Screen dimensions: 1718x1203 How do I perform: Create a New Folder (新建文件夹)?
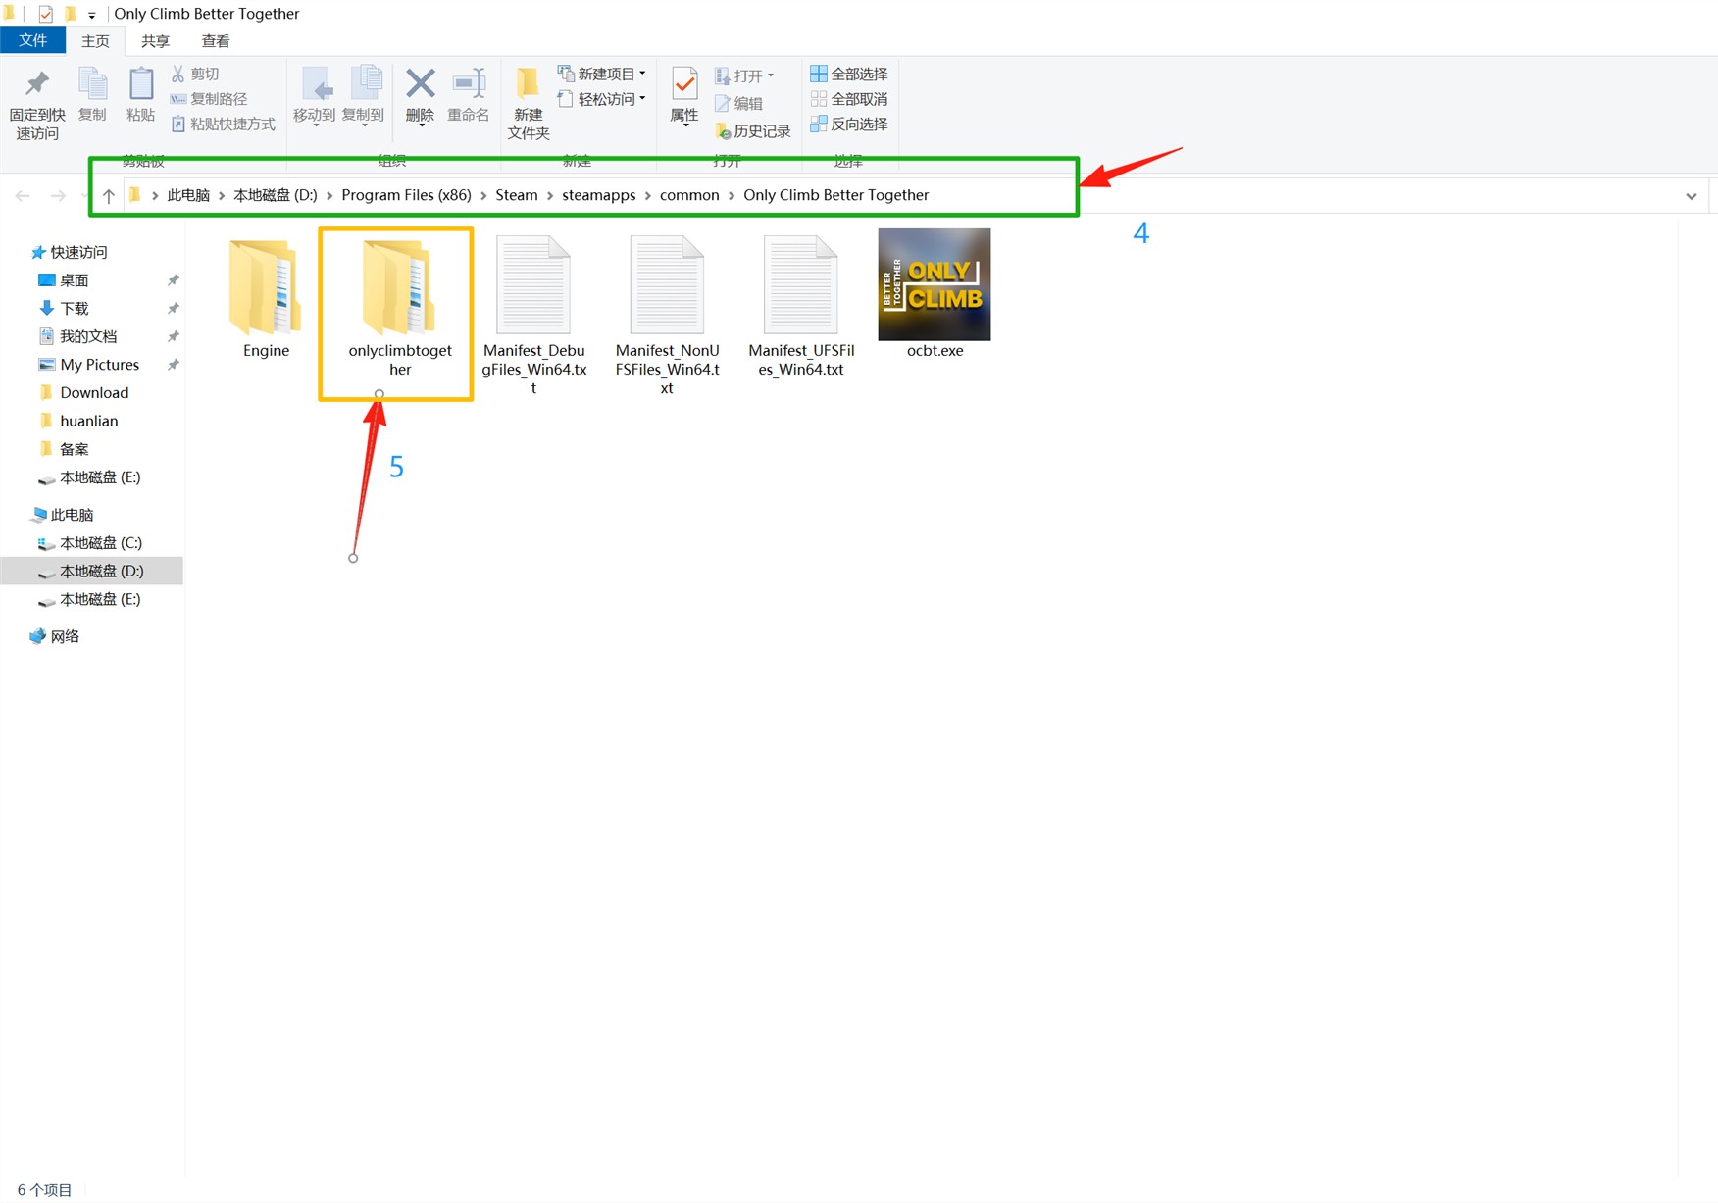(x=529, y=104)
